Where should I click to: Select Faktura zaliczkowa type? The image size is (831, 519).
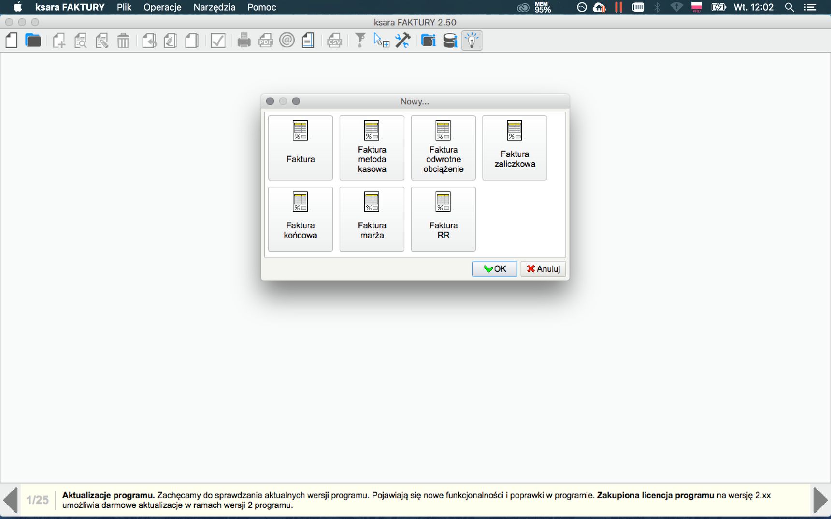click(515, 148)
